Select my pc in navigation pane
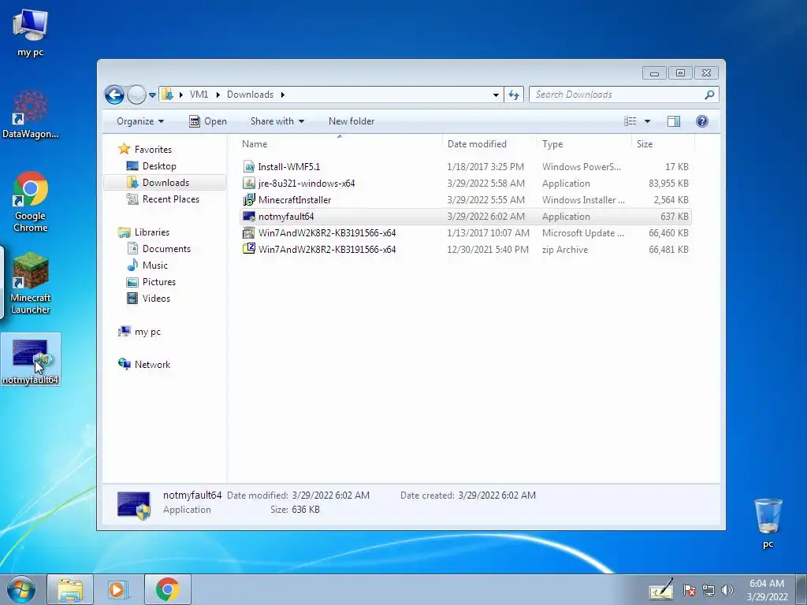The image size is (807, 605). (x=147, y=332)
